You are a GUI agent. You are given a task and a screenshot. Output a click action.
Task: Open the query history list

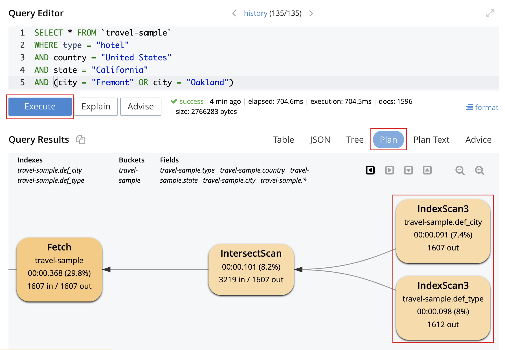pos(255,13)
